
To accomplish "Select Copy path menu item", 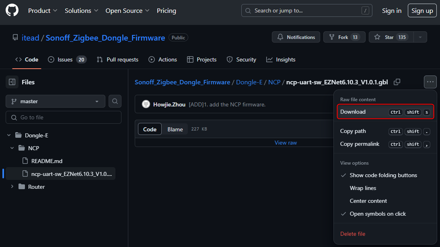I will point(385,131).
